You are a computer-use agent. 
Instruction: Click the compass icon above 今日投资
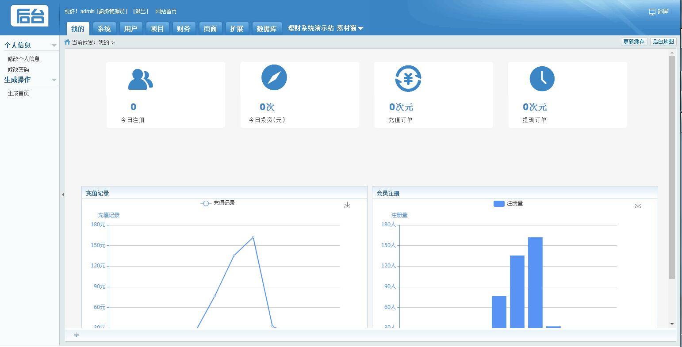click(x=274, y=77)
